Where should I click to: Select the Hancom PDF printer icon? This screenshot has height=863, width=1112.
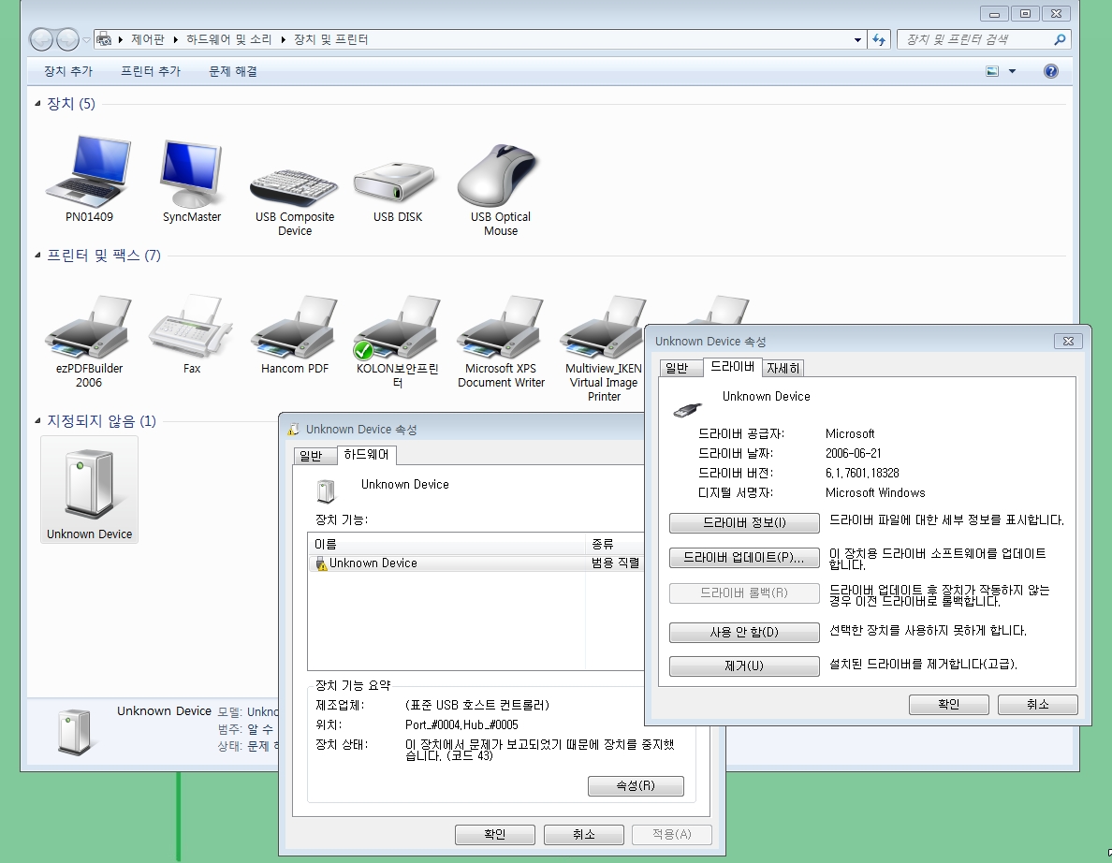click(x=294, y=328)
